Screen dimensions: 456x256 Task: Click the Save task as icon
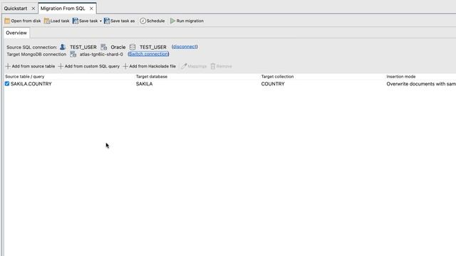[x=107, y=21]
